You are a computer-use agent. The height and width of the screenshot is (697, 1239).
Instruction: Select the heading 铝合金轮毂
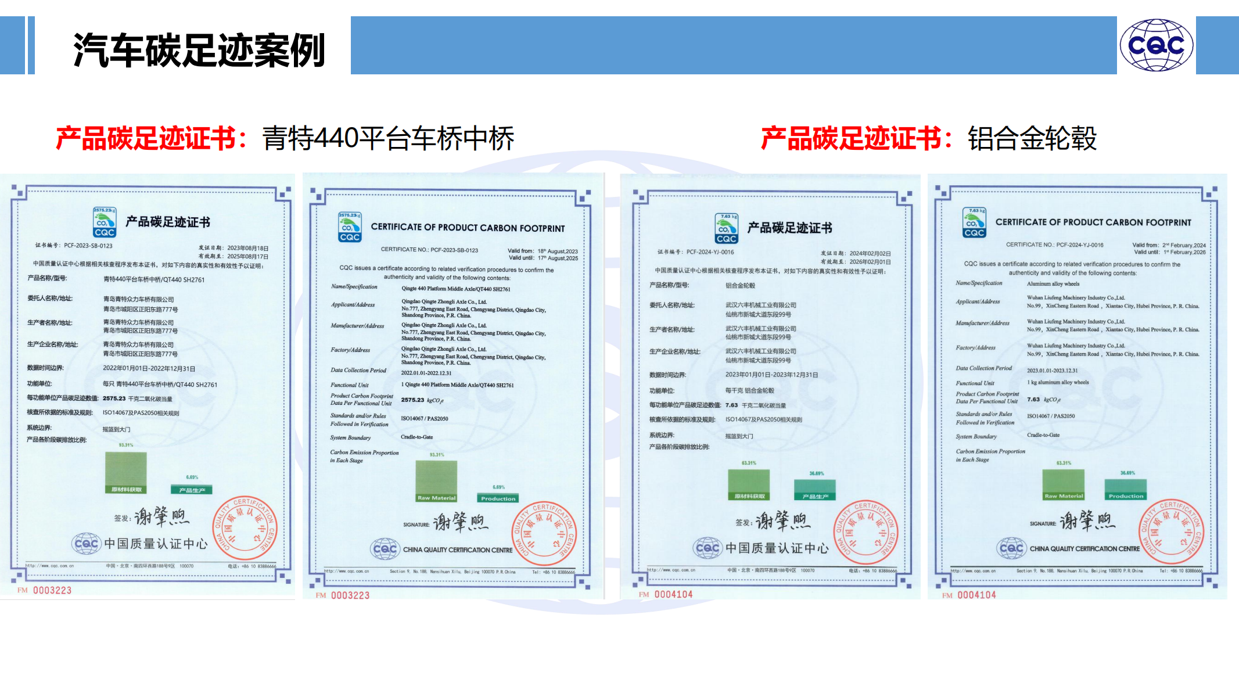pyautogui.click(x=1032, y=139)
